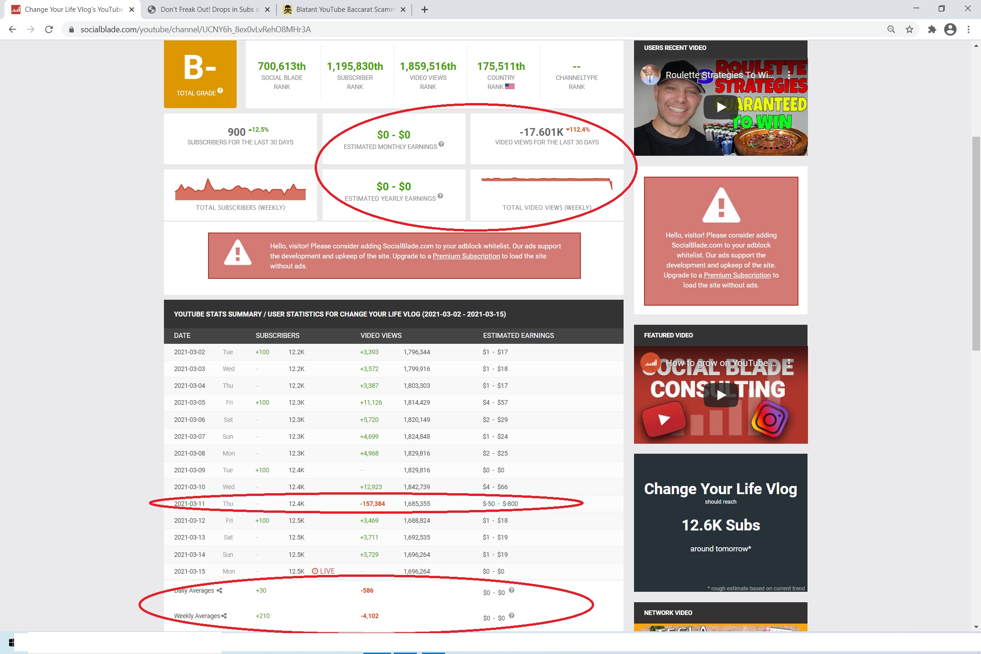
Task: Click the 1,859,516th video views rank
Action: pos(428,66)
